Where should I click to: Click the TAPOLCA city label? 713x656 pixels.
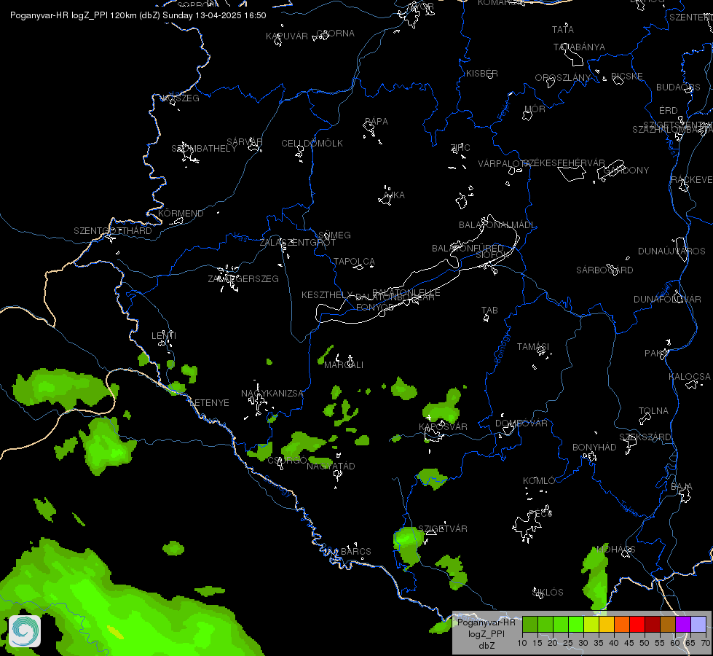(x=354, y=262)
